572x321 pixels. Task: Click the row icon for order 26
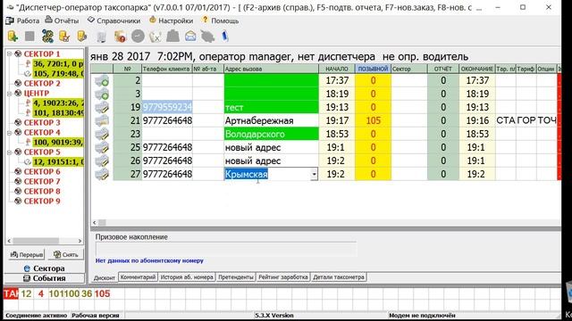[x=102, y=160]
